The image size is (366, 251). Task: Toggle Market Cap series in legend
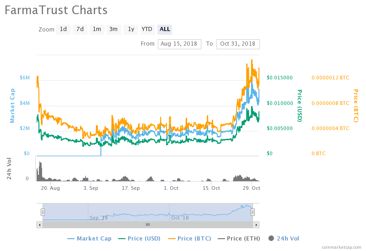[89, 238]
